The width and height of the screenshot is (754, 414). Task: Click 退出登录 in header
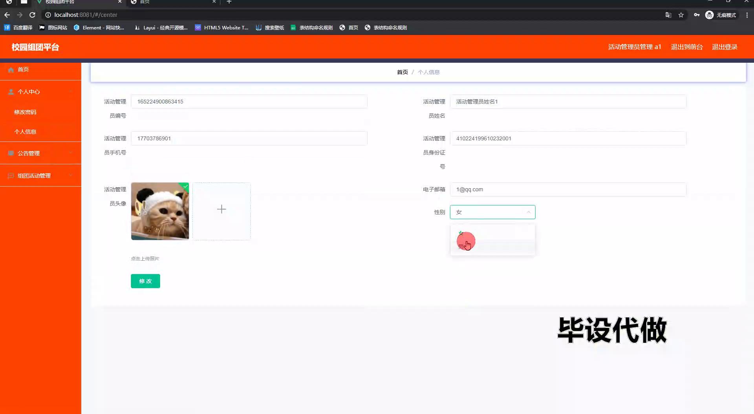pos(725,47)
